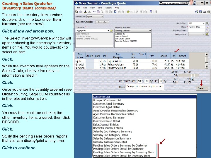
Task: Click the Item Number column header
Action: [80, 56]
